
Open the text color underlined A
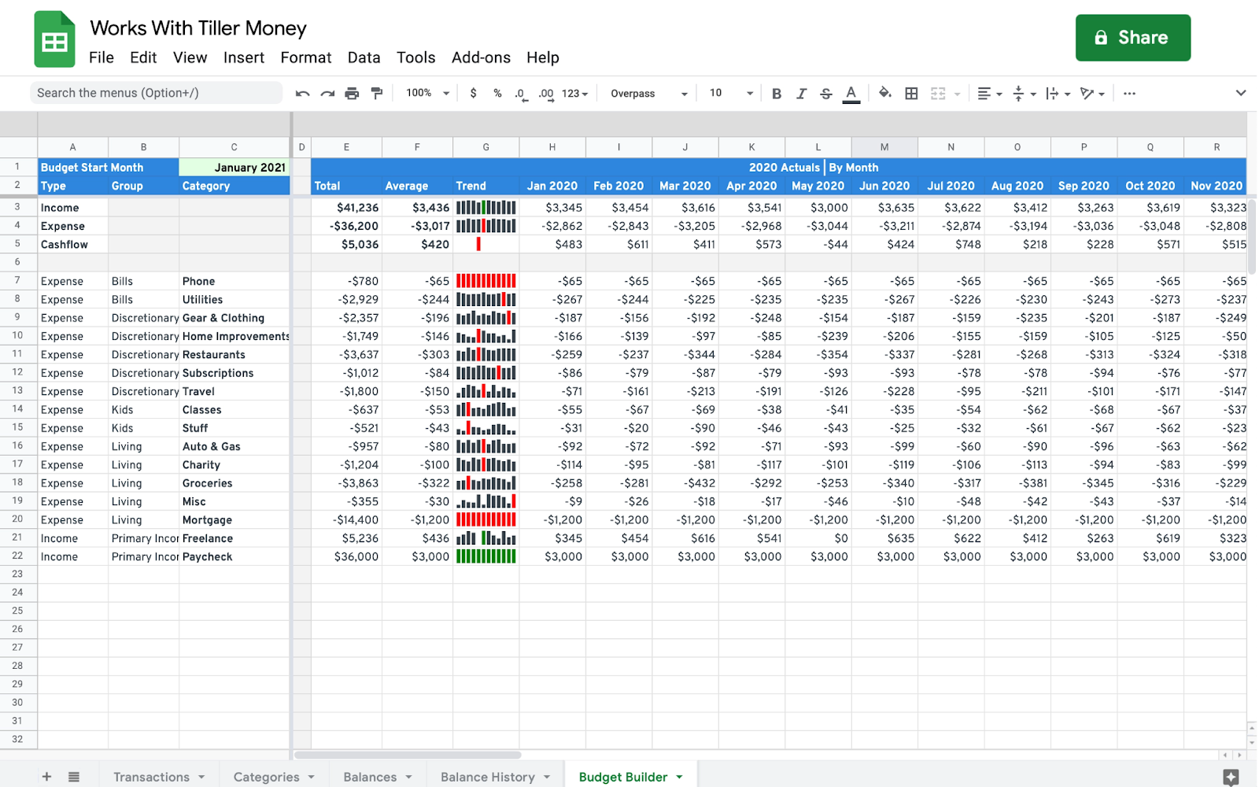851,94
